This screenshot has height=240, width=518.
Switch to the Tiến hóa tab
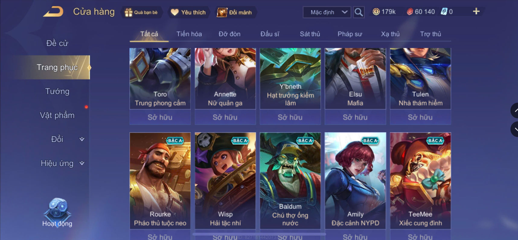tap(189, 34)
